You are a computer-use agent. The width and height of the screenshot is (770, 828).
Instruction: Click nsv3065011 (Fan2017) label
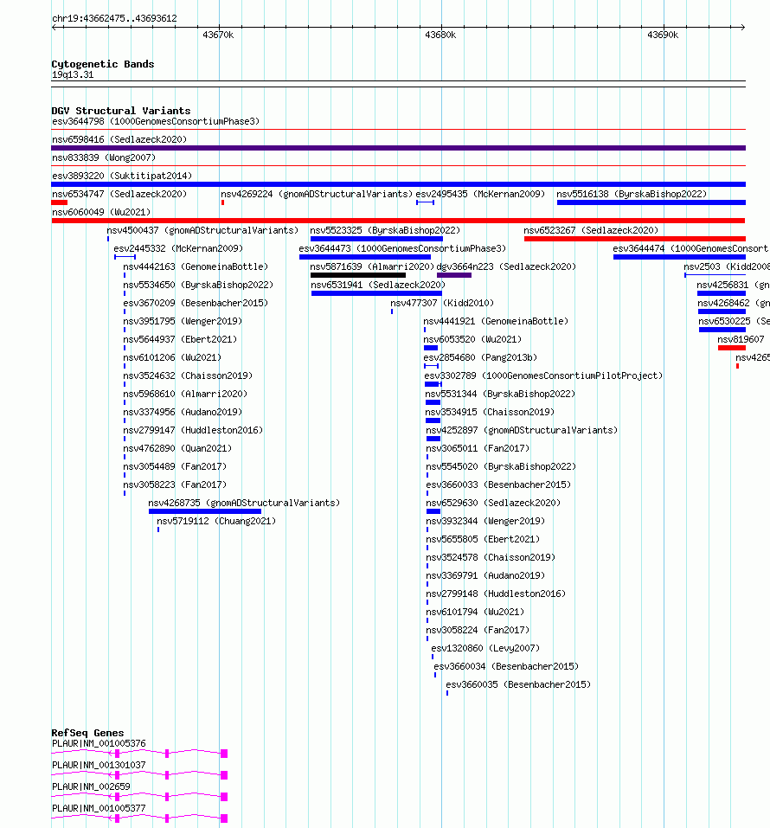(x=478, y=449)
